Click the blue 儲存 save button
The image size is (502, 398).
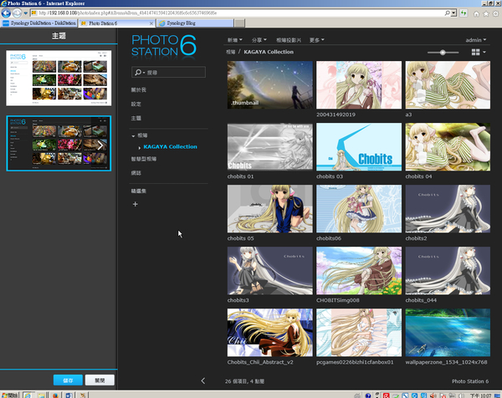click(x=68, y=380)
